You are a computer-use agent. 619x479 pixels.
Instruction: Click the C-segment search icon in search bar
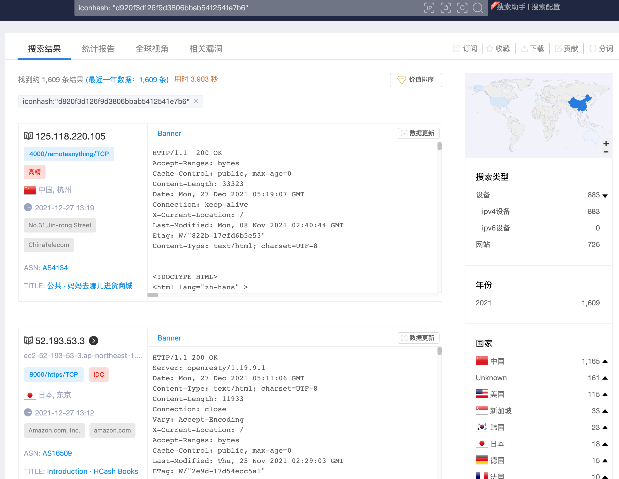tap(462, 8)
